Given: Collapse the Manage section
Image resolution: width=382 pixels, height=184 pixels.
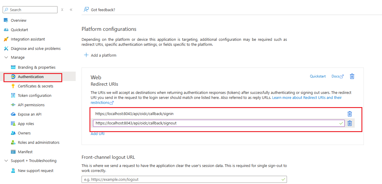Looking at the screenshot, I should pyautogui.click(x=6, y=58).
